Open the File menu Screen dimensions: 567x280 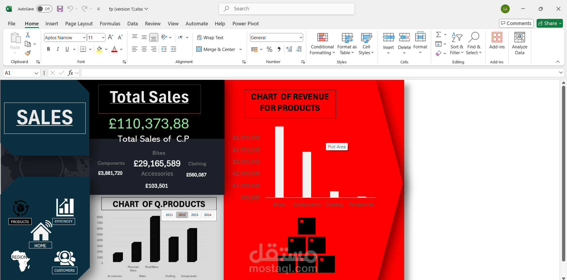click(12, 24)
